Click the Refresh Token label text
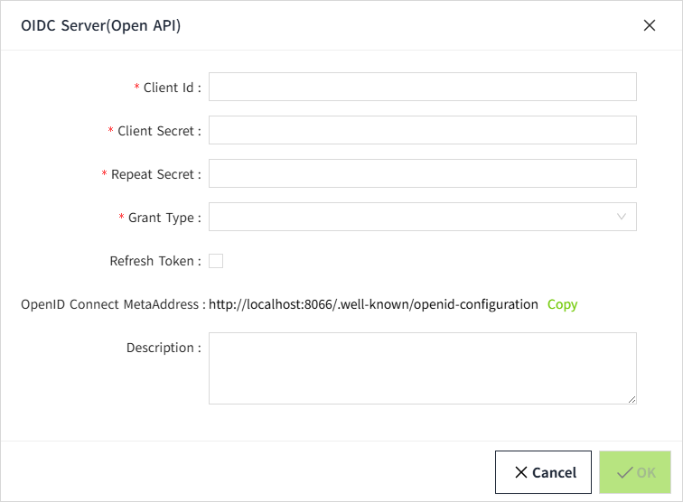The image size is (683, 502). pyautogui.click(x=152, y=261)
